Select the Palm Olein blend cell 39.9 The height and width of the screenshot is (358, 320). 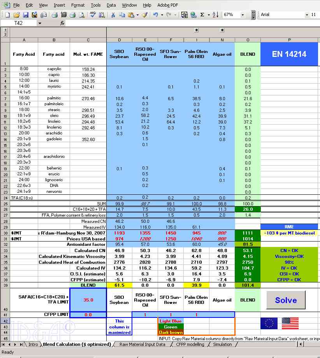pos(196,285)
